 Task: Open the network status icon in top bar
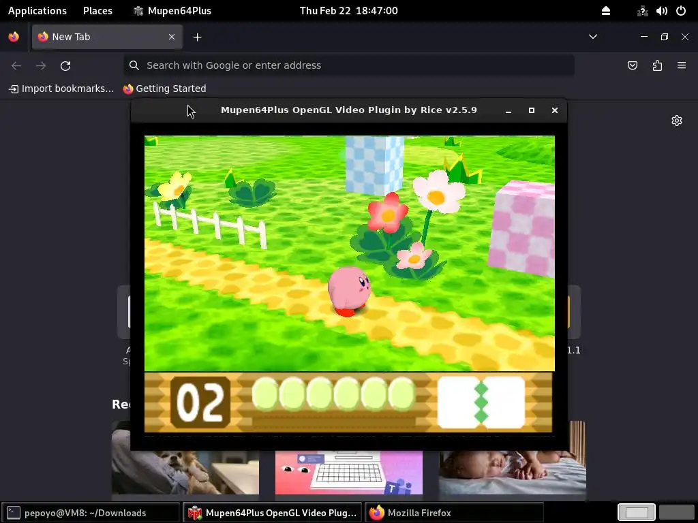(642, 11)
